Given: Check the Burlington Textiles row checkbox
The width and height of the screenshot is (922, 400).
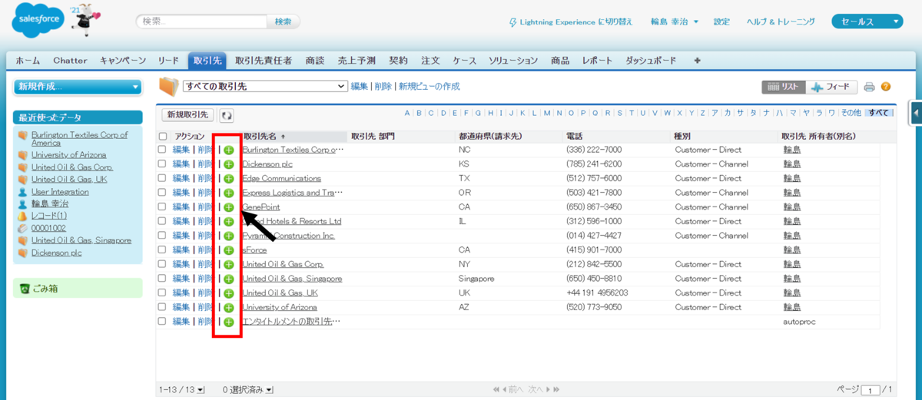Looking at the screenshot, I should (x=162, y=150).
